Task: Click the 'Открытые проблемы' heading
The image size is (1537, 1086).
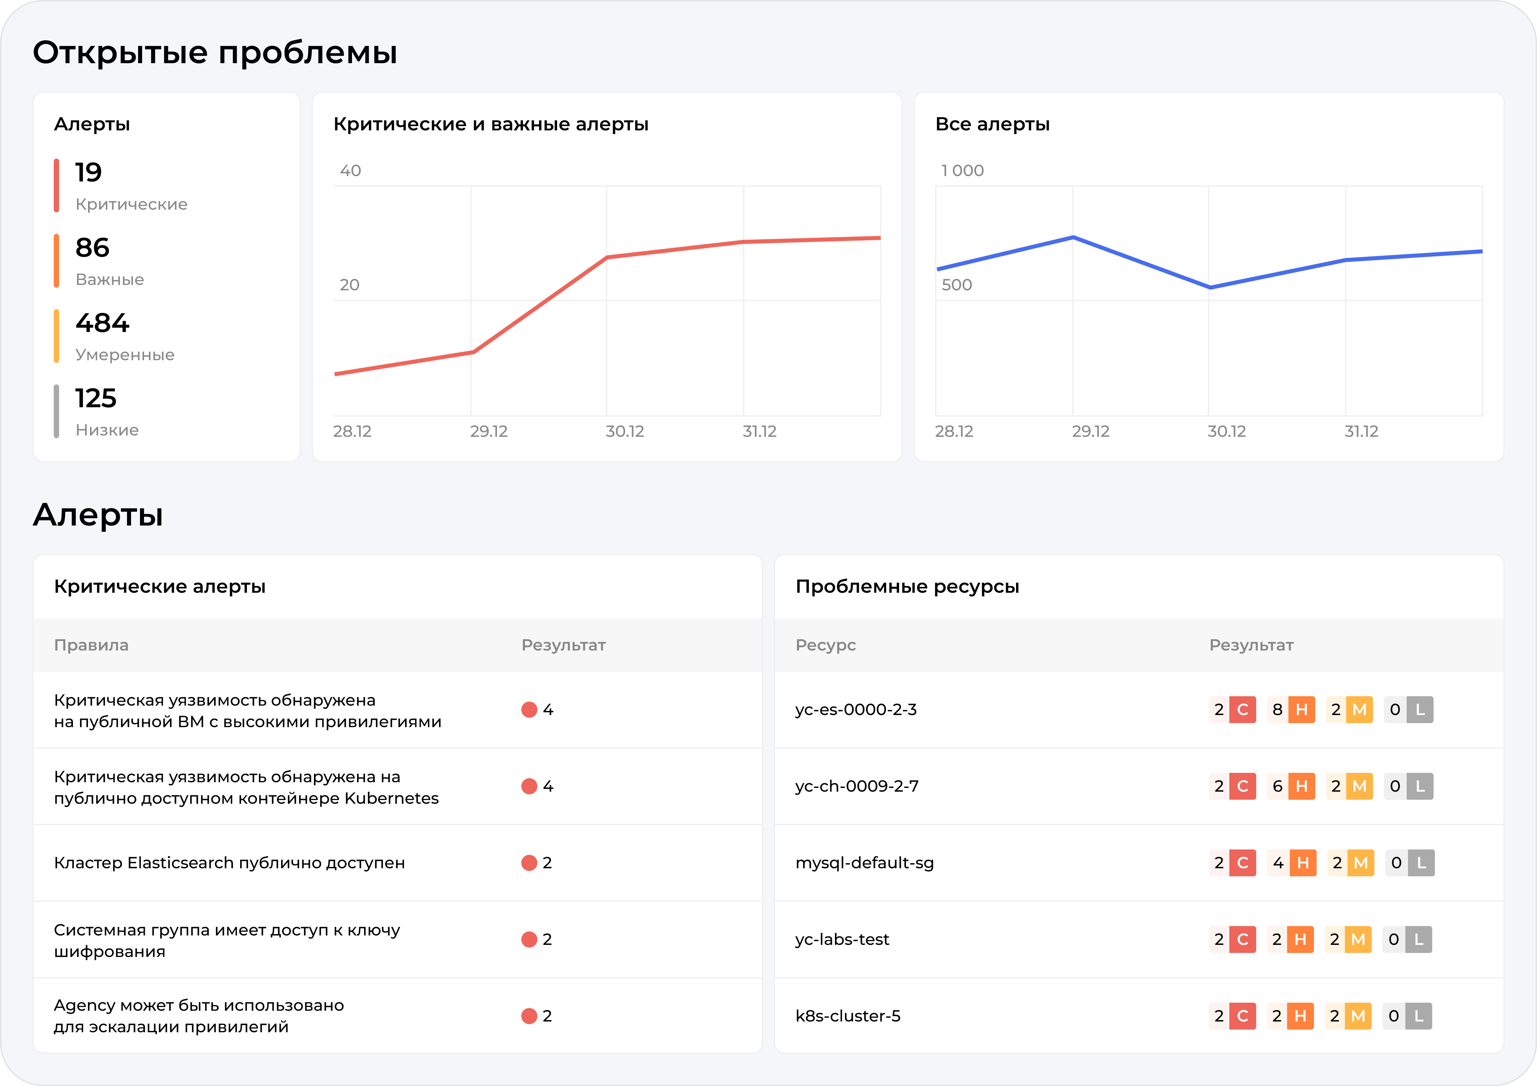Action: 215,53
